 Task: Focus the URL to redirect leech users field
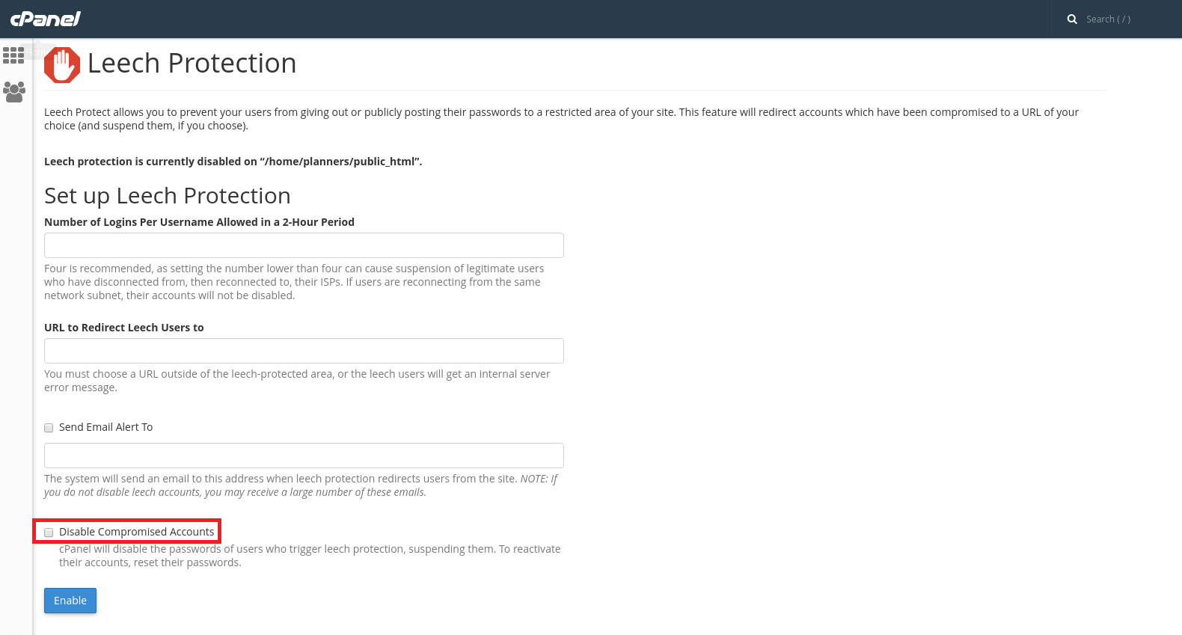[x=304, y=351]
